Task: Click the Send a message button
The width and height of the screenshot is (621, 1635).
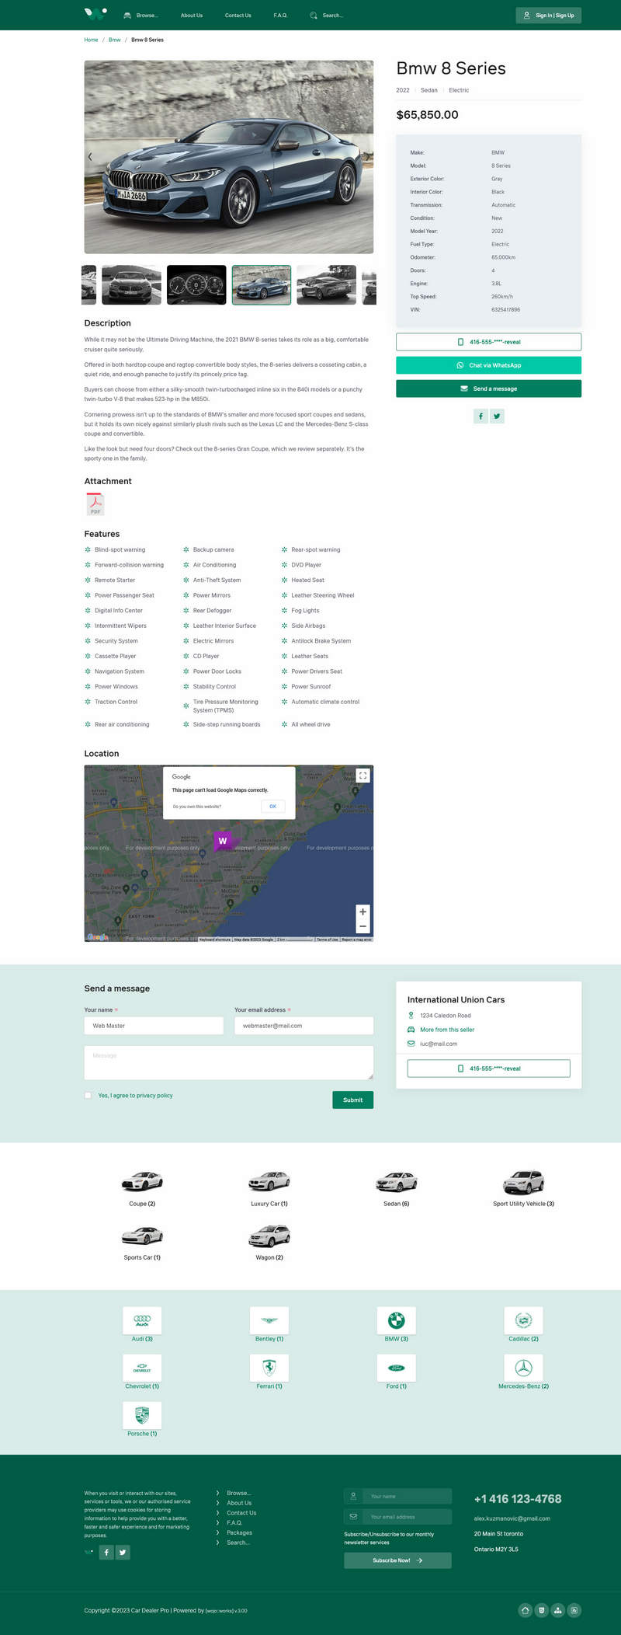Action: 488,389
